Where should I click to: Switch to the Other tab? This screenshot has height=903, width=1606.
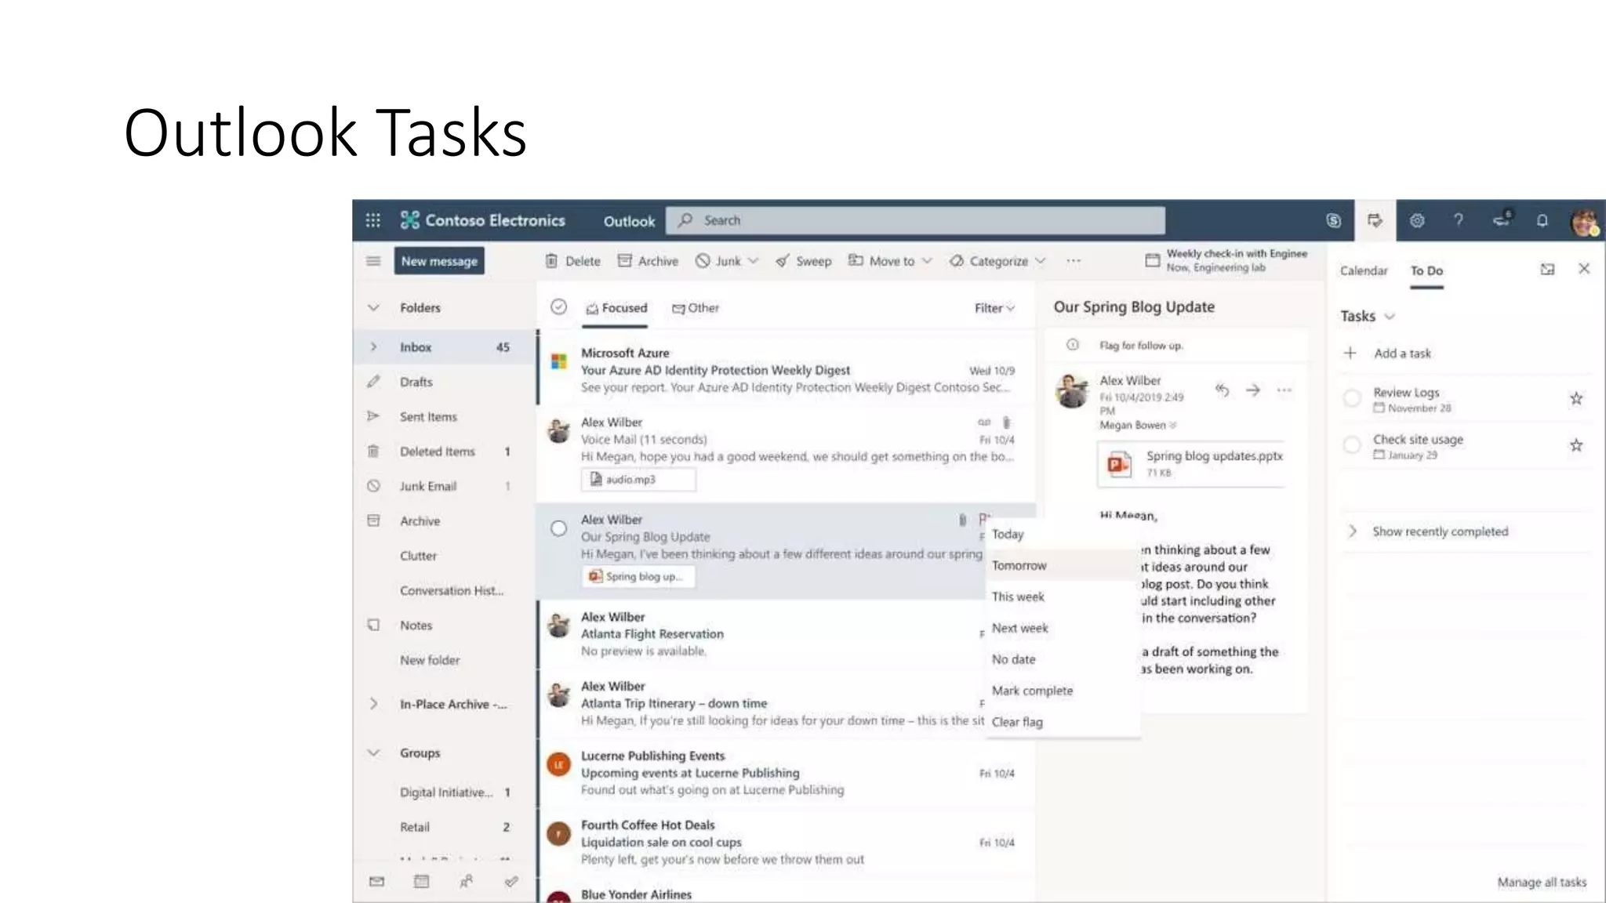coord(696,308)
